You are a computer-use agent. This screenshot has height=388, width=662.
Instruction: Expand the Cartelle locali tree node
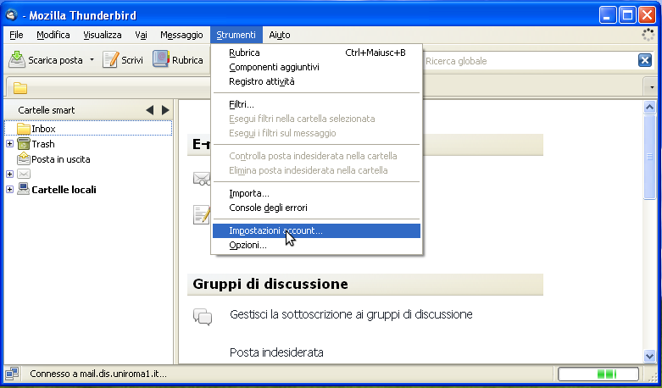[9, 190]
